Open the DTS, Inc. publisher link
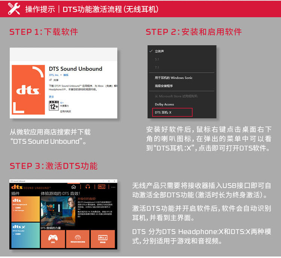 click(54, 75)
